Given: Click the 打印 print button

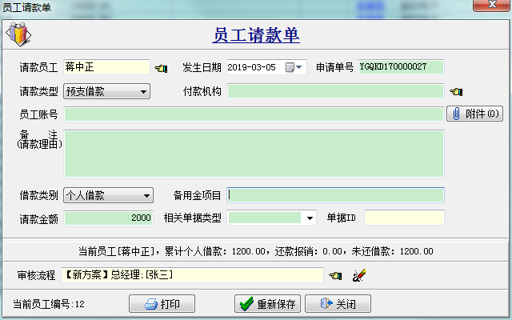Looking at the screenshot, I should click(162, 304).
